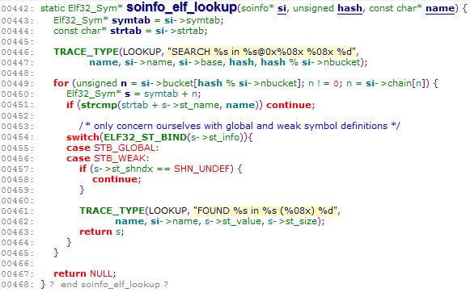This screenshot has height=292, width=470.
Task: Click the strcmp function call
Action: (99, 105)
